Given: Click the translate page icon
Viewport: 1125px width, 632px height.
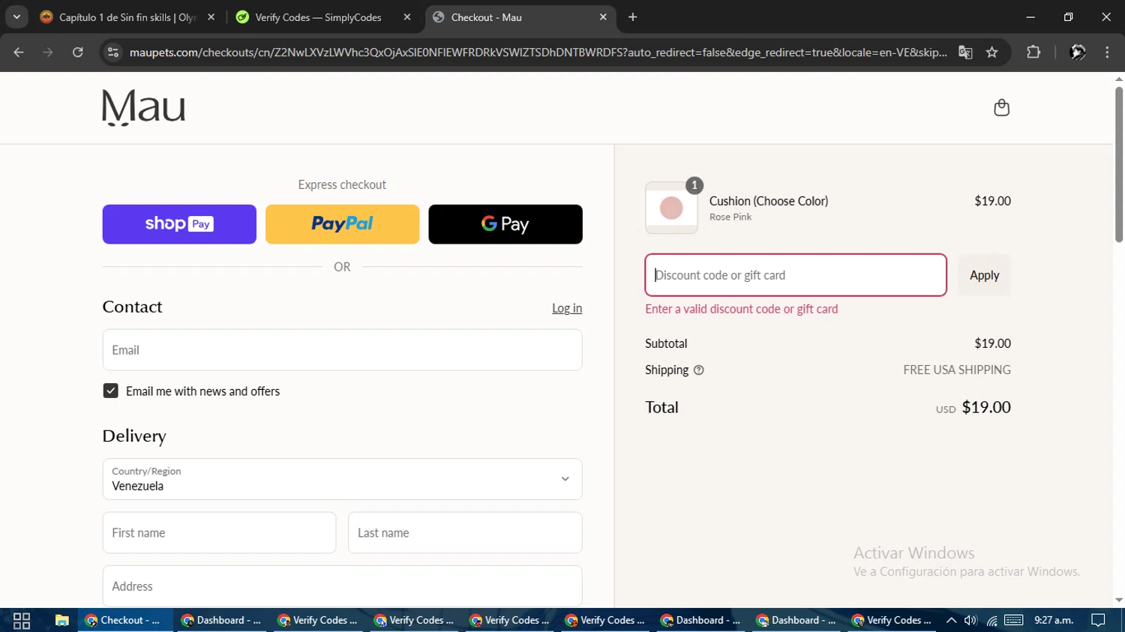Looking at the screenshot, I should (x=965, y=52).
